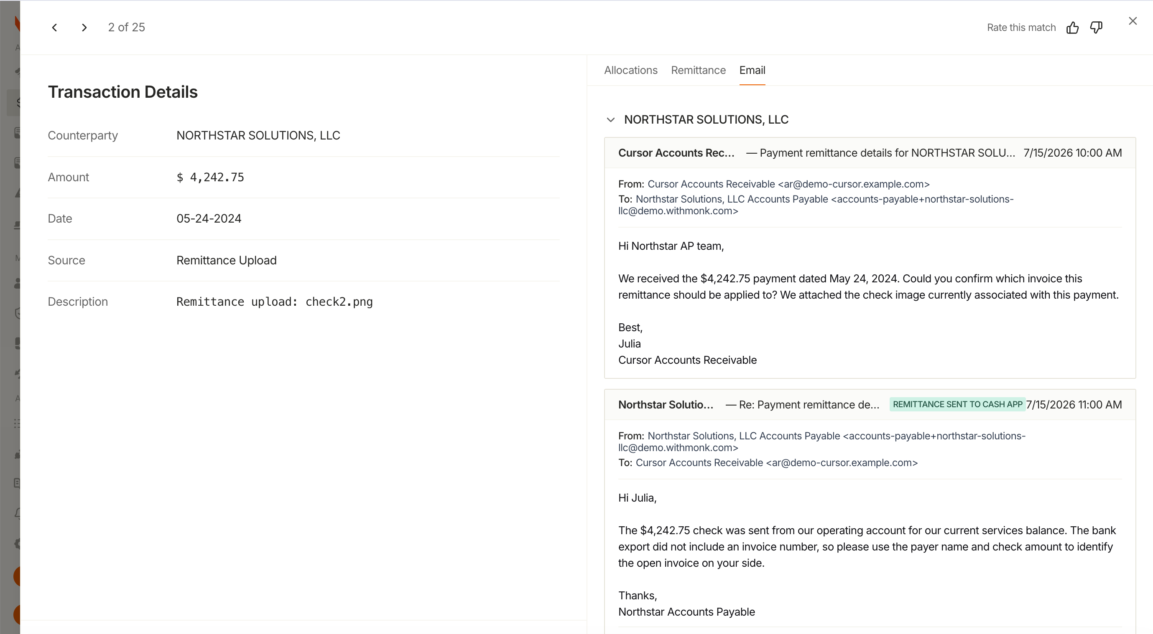
Task: Click the 7/15/2026 11:00 AM timestamp
Action: tap(1074, 405)
